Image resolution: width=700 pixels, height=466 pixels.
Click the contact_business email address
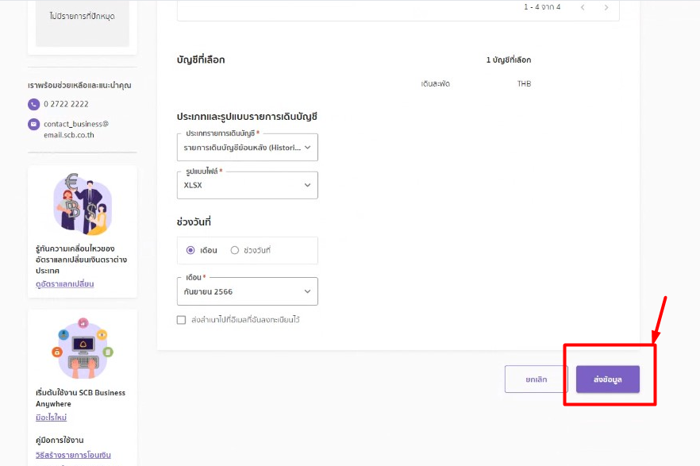coord(76,129)
